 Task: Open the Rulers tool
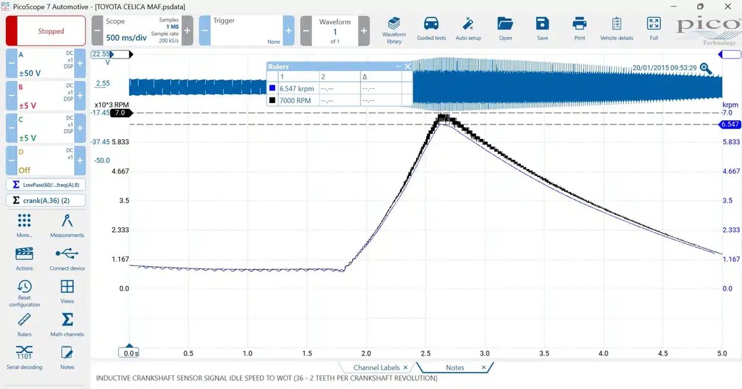point(24,324)
